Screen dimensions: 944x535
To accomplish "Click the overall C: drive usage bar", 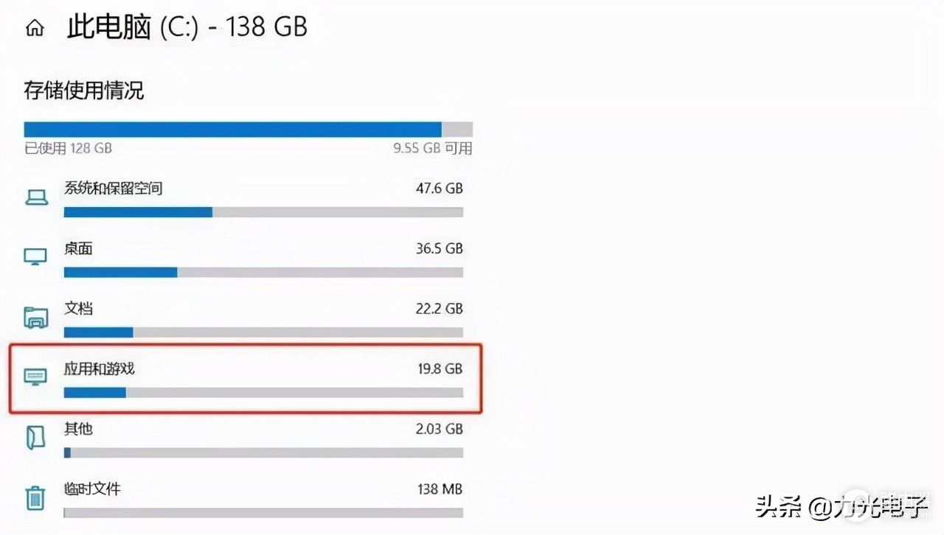I will click(248, 130).
